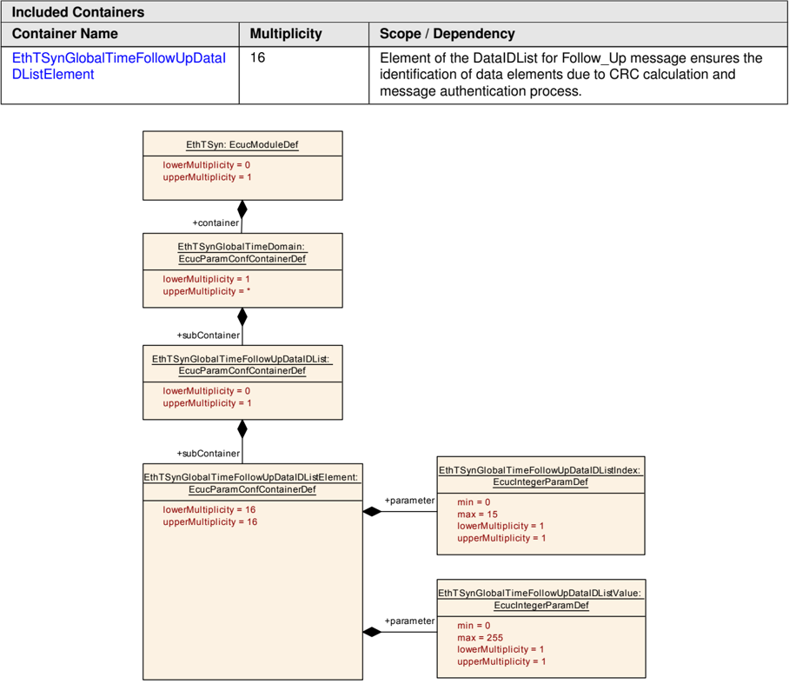Image resolution: width=789 pixels, height=684 pixels.
Task: Select the "EthTSynGlobalTimeFollowUpDataIDListElement:" title in the diagram
Action: point(251,477)
